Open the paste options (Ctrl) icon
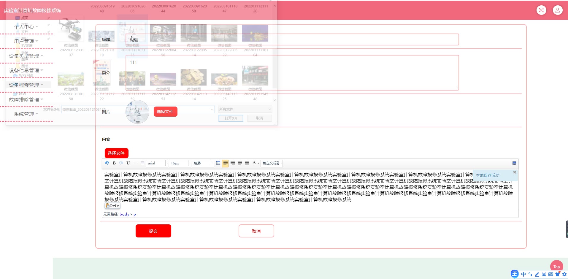This screenshot has width=568, height=279. pos(112,205)
